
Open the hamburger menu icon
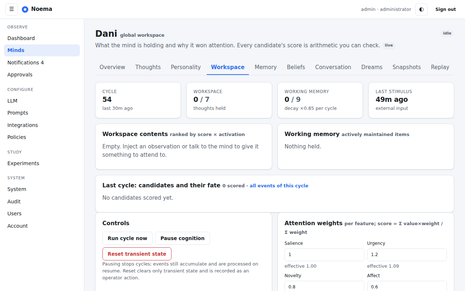coord(12,9)
